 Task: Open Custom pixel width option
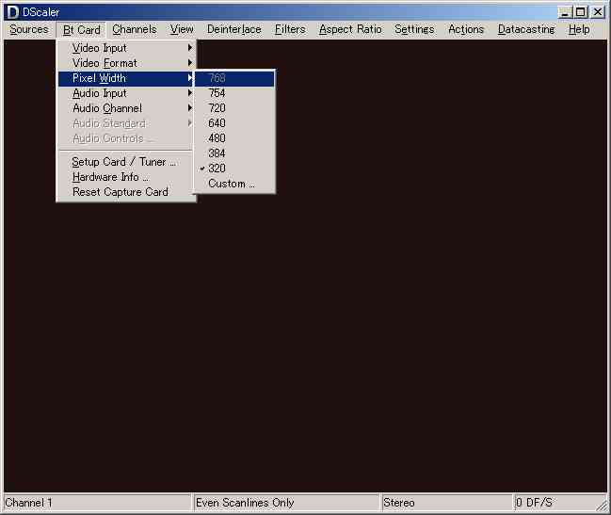234,184
